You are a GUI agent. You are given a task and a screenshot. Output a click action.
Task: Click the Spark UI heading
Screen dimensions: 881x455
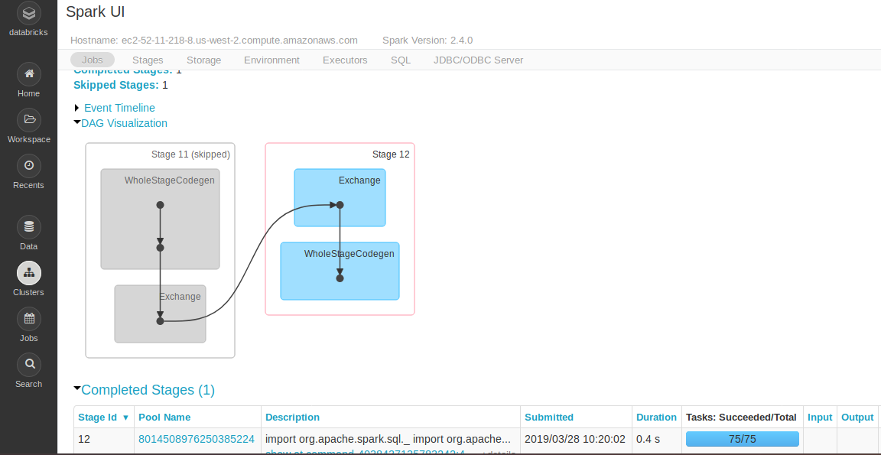[96, 11]
